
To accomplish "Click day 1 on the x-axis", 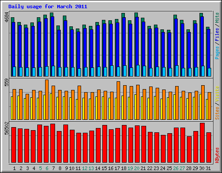I will click(x=14, y=168).
